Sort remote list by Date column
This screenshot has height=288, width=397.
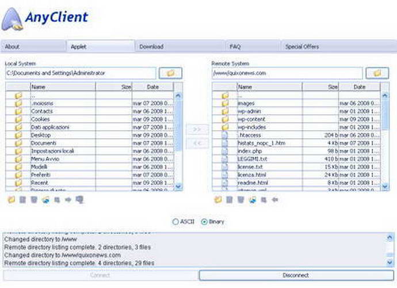click(359, 87)
